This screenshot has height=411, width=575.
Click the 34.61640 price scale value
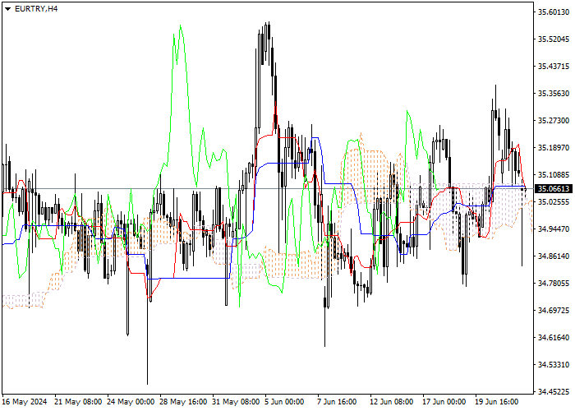coord(554,338)
